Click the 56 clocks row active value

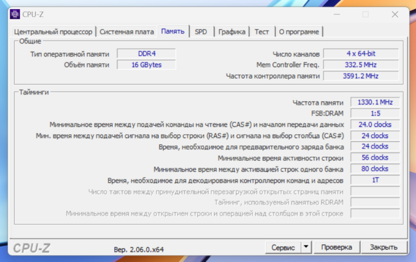click(x=375, y=158)
